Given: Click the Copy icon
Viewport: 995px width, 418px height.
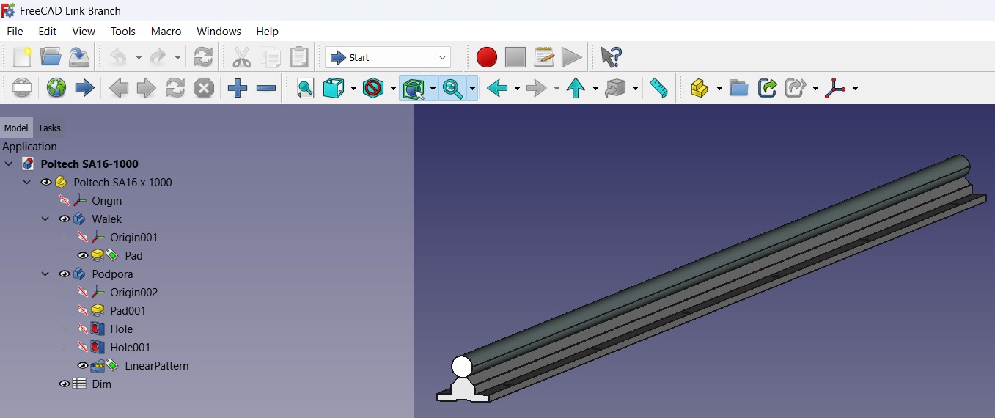Looking at the screenshot, I should [271, 57].
